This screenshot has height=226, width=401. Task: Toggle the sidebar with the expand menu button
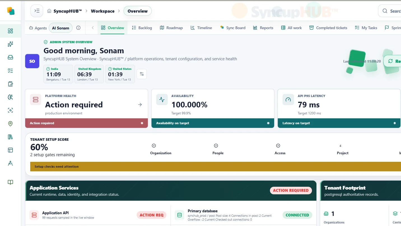37,11
